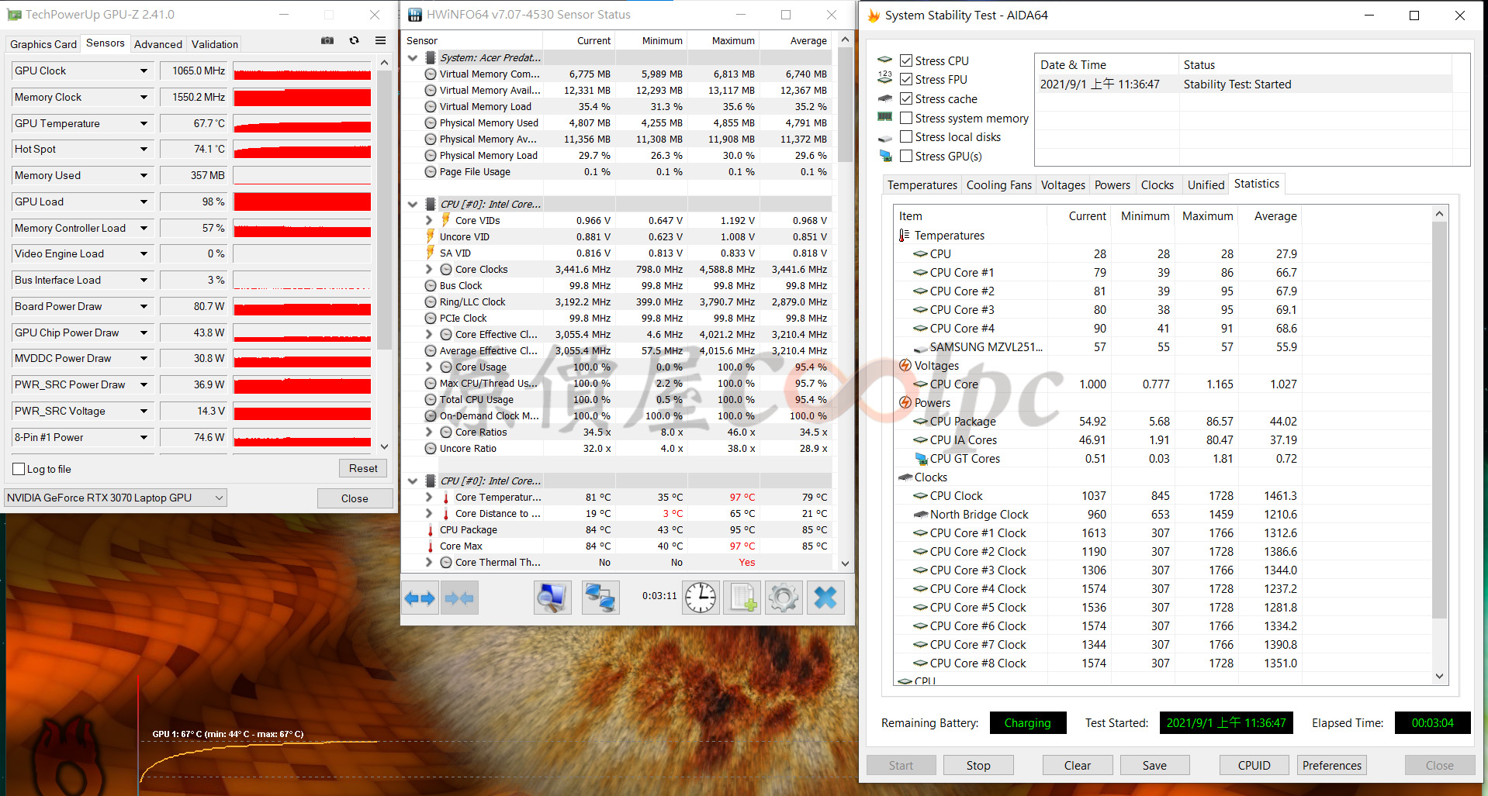Open the Preferences button in AIDA64
The height and width of the screenshot is (796, 1488).
(1332, 765)
